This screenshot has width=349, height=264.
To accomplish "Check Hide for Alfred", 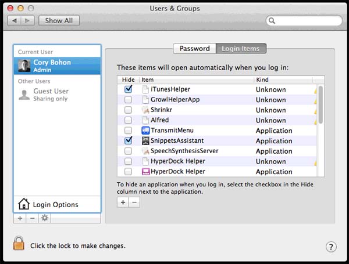I will (x=128, y=120).
